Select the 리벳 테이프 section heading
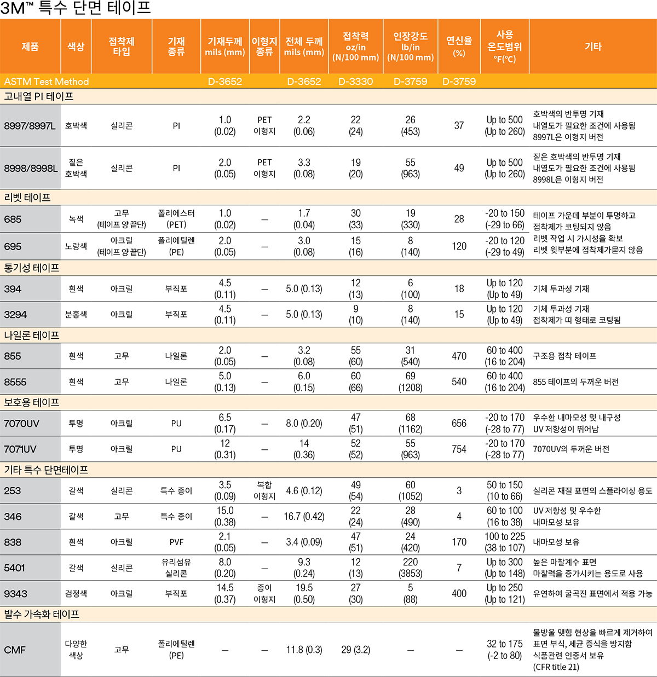This screenshot has height=677, width=657. (x=27, y=198)
